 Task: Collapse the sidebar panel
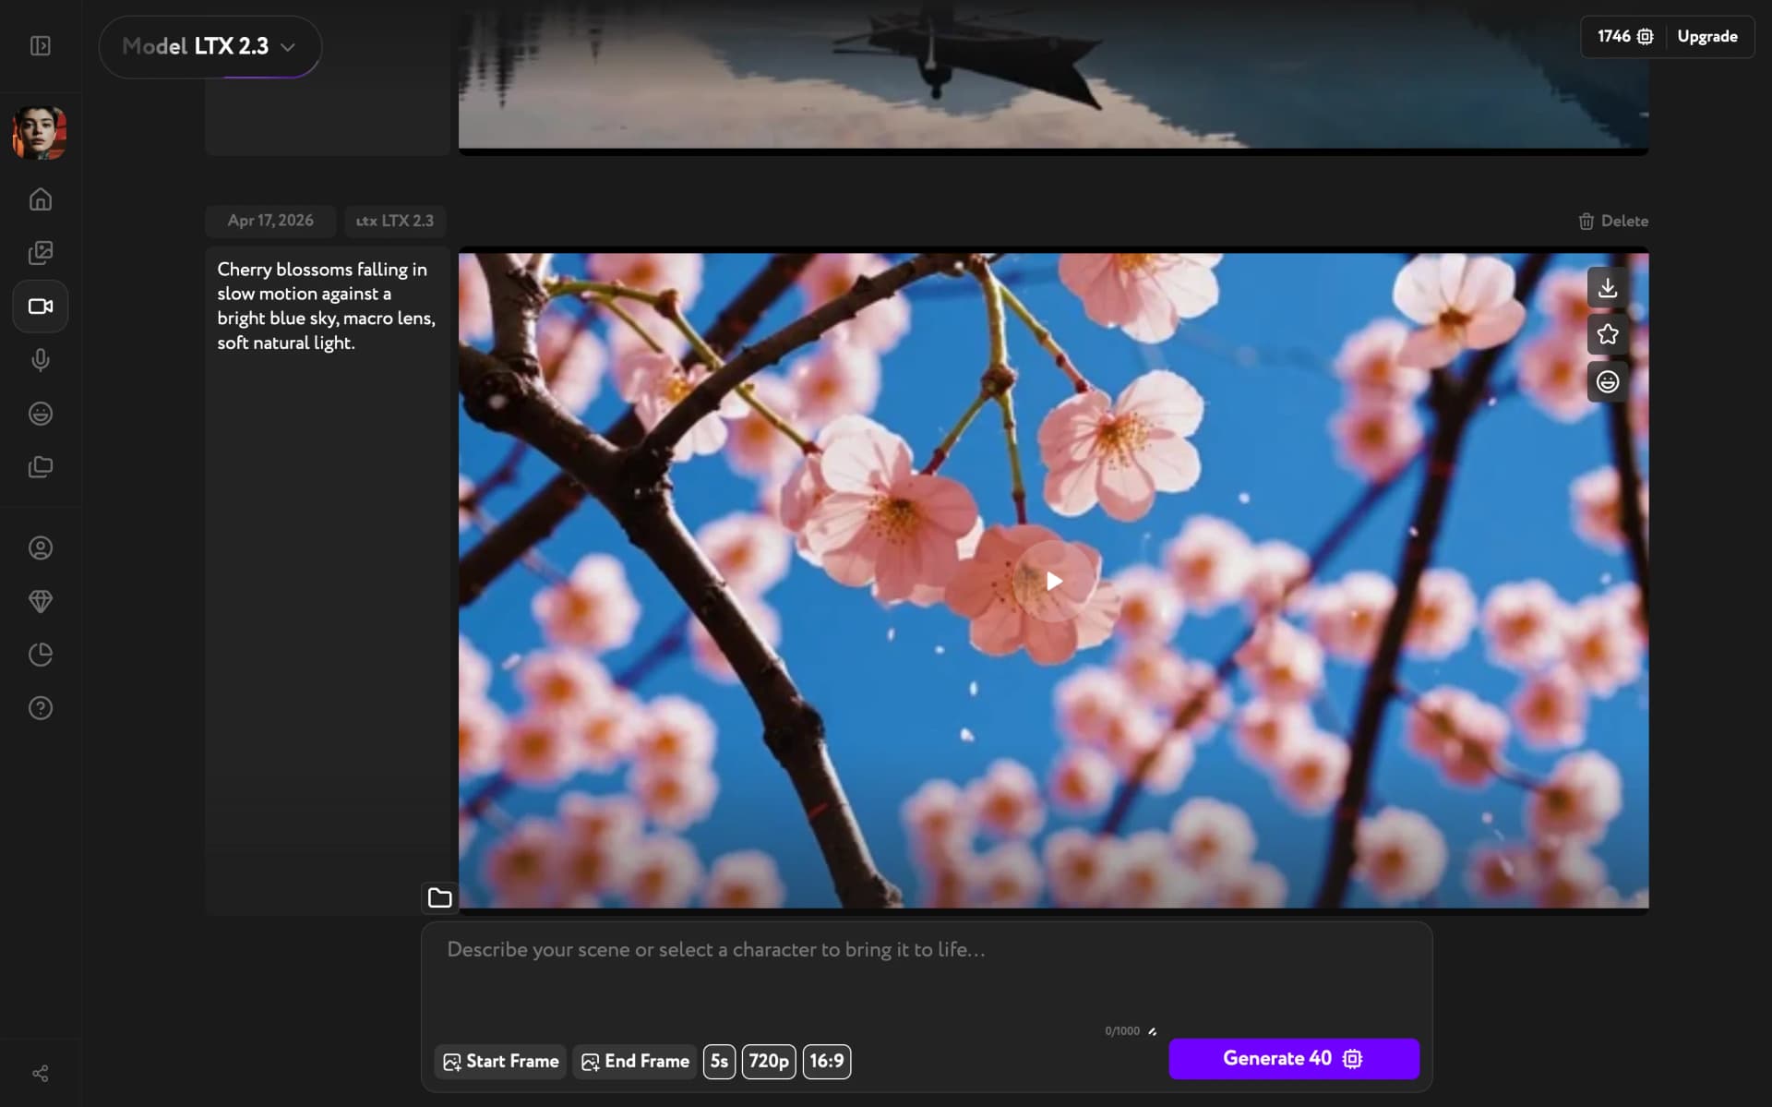(x=41, y=44)
